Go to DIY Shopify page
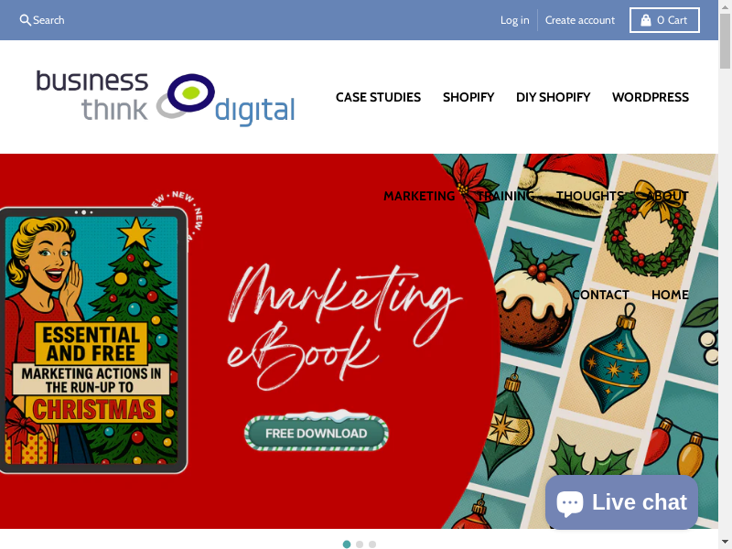The width and height of the screenshot is (732, 549). tap(554, 97)
